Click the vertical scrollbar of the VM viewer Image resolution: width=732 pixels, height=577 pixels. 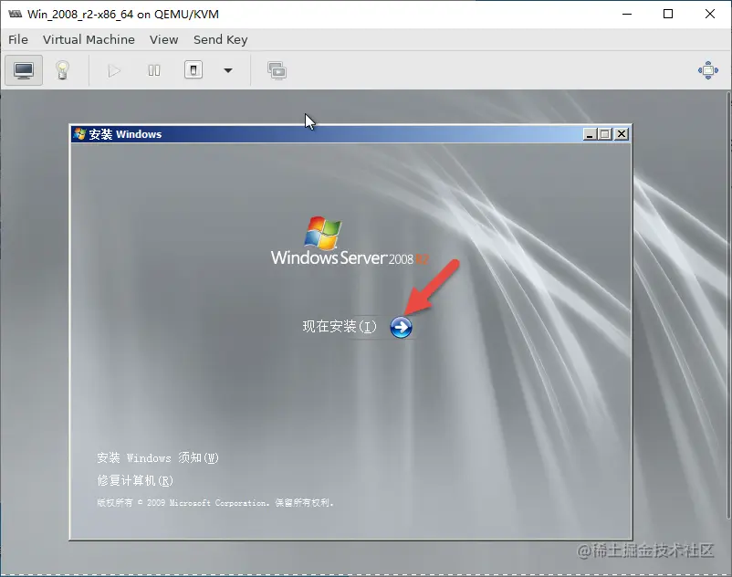tap(729, 306)
